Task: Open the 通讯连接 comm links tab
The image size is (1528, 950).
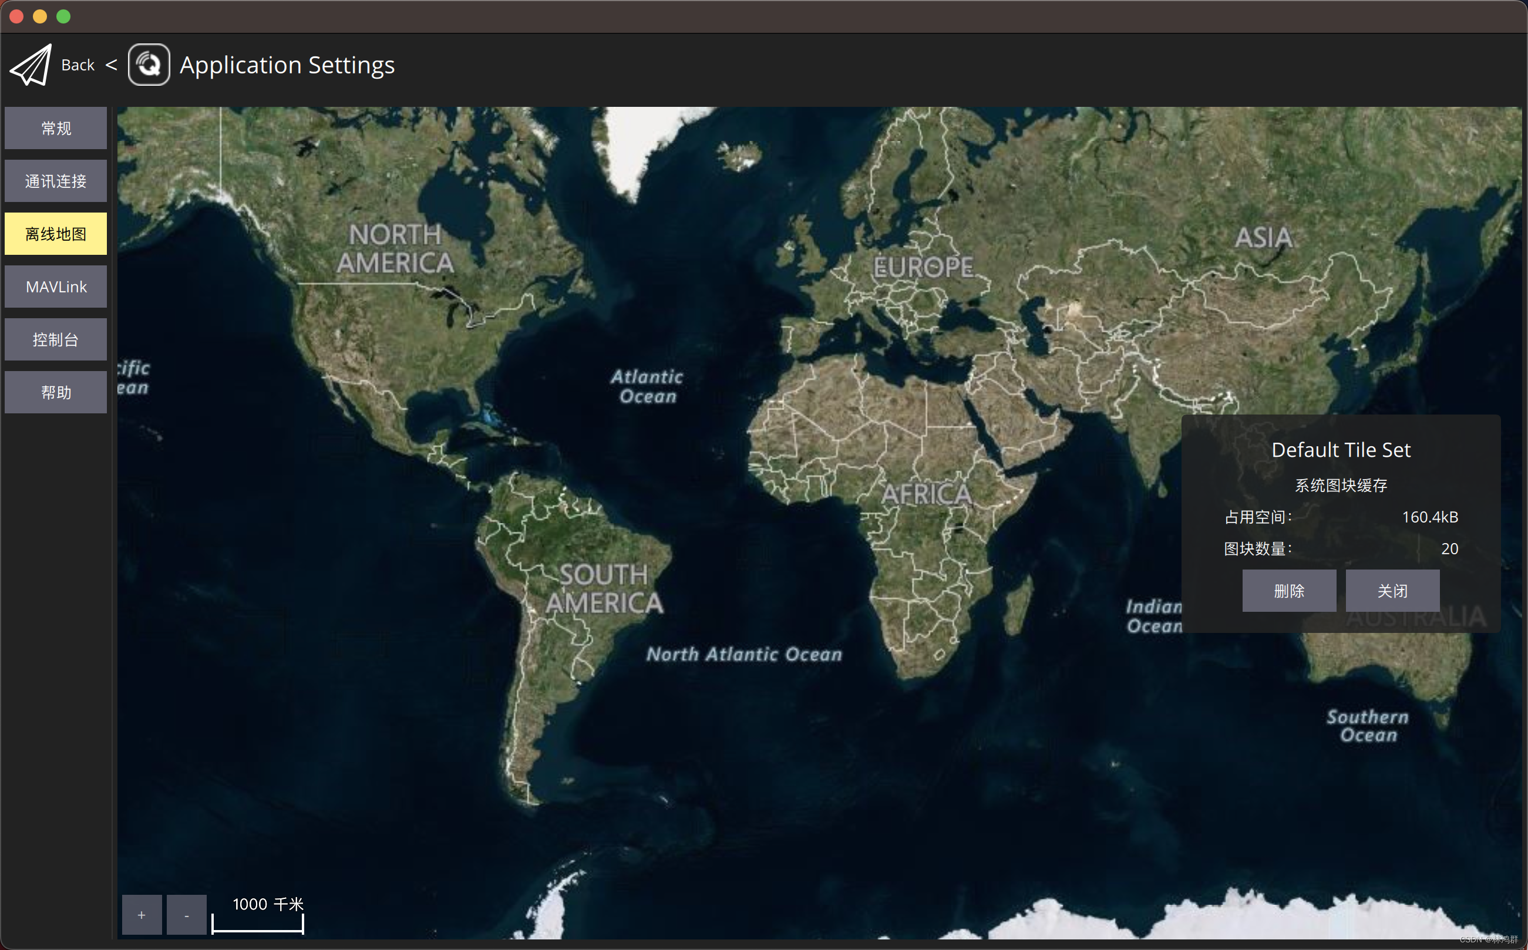Action: (56, 181)
